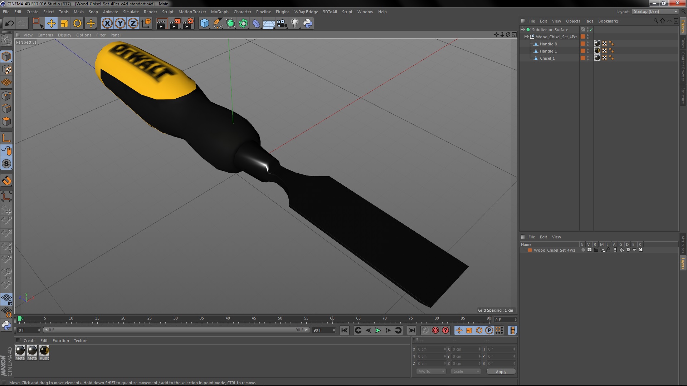Click the magnet tool icon on left
Viewport: 687px width, 386px height.
pyautogui.click(x=6, y=180)
